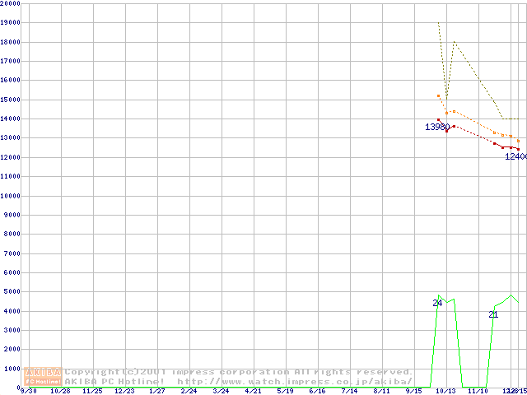Select the 6/16 x-axis date label

point(318,391)
